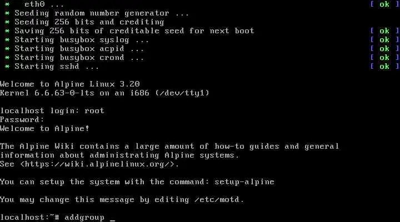Click the ok status for sshd

point(384,66)
